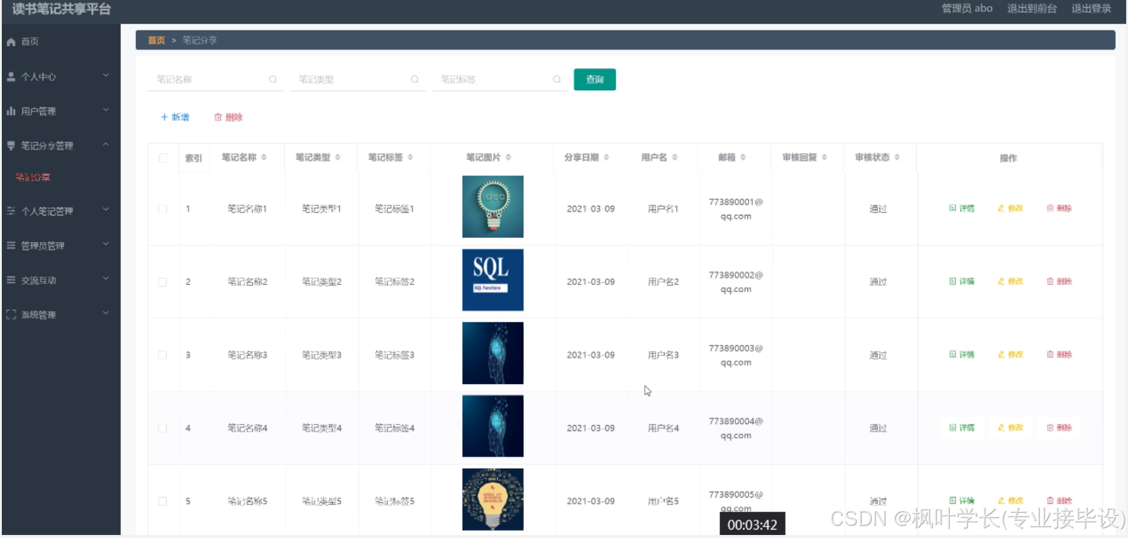
Task: Sort by 笔记类型 column arrows
Action: coord(338,157)
